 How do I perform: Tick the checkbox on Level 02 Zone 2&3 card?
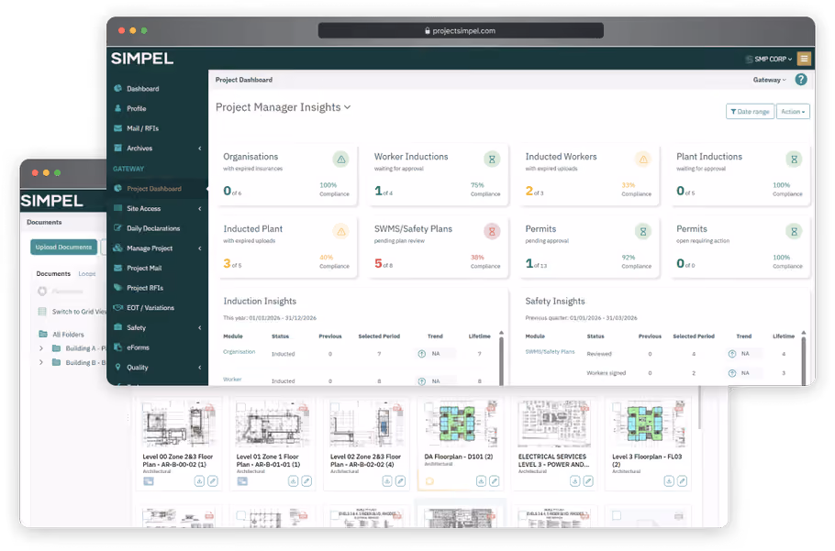pos(335,407)
